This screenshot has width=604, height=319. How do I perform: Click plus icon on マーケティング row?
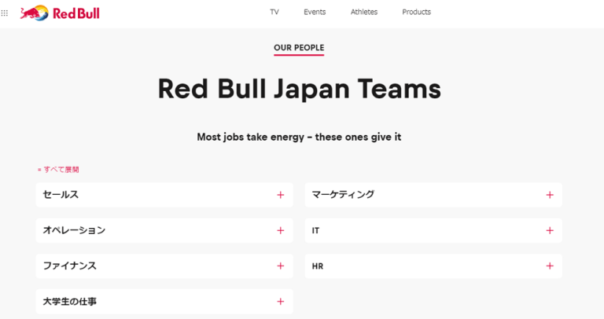coord(549,195)
